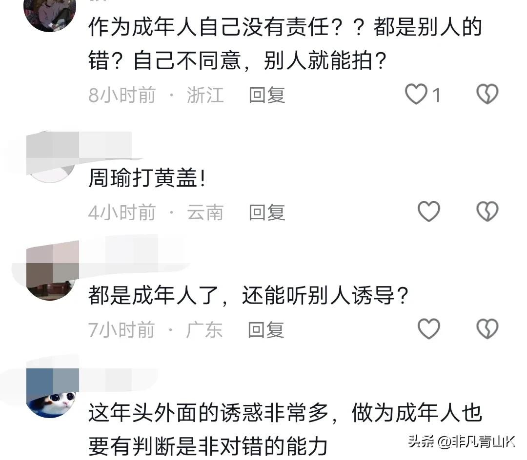Dislike the 周瑜打黄盖 comment
Screen dimensions: 527x460
[x=487, y=211]
